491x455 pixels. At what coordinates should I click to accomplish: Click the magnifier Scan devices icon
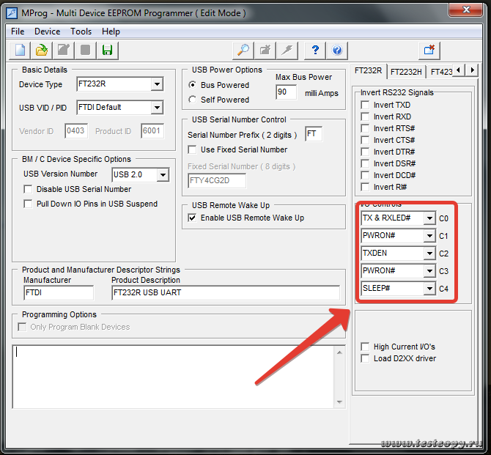[x=242, y=50]
